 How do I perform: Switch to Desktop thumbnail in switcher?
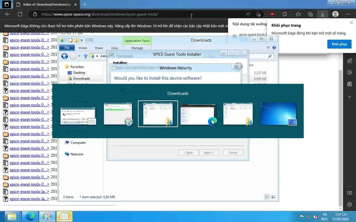click(278, 114)
